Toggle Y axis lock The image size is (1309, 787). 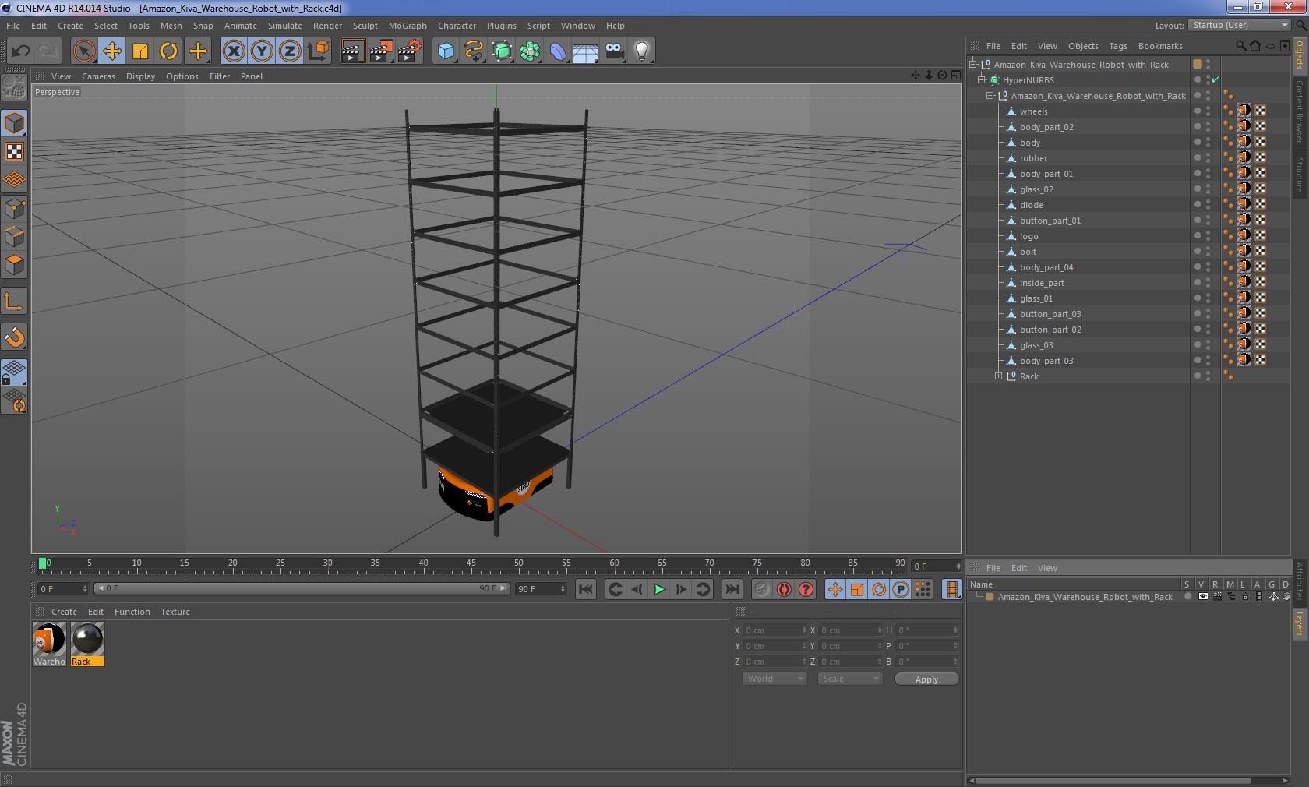pyautogui.click(x=262, y=51)
